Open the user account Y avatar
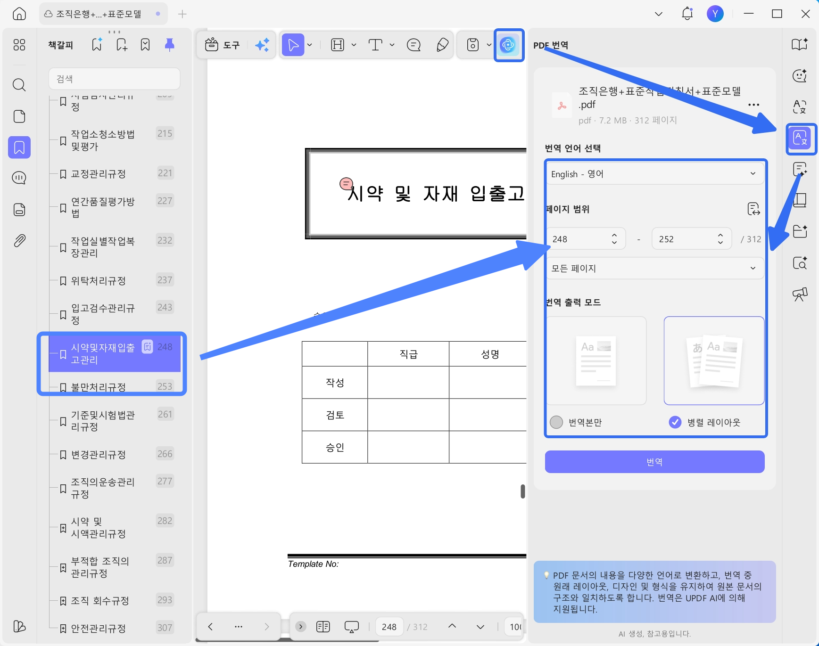Image resolution: width=819 pixels, height=646 pixels. [715, 14]
